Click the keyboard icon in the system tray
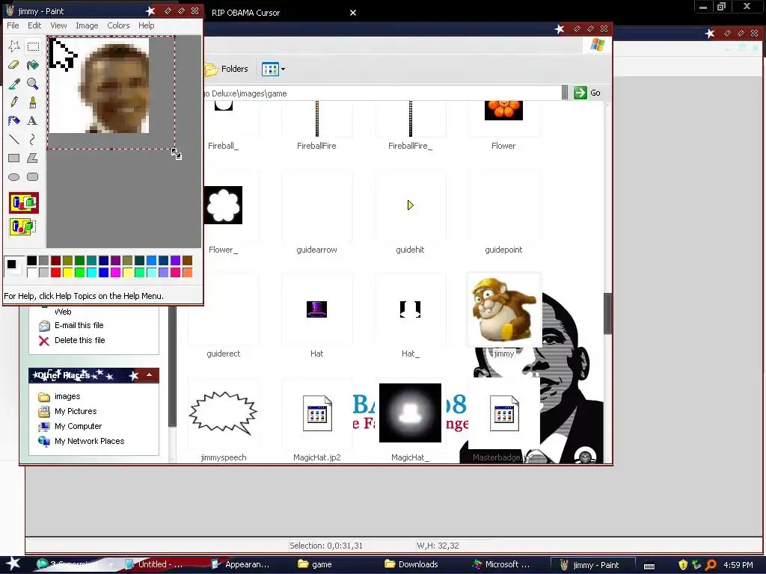The image size is (766, 574). coord(649,566)
